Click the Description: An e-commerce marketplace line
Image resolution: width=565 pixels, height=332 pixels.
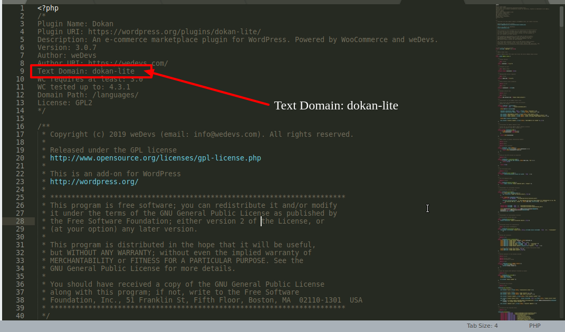[237, 39]
